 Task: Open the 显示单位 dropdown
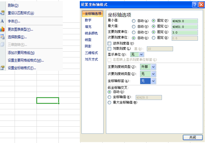137,54
